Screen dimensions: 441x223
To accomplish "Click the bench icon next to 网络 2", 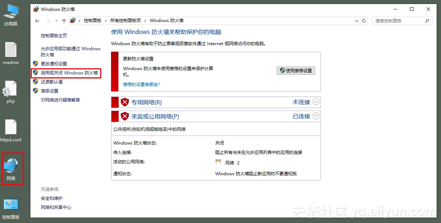I will pos(218,162).
